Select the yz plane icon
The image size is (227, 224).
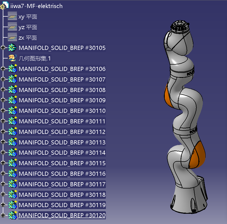12,27
